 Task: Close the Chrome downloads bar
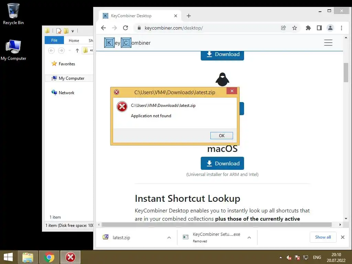(343, 237)
